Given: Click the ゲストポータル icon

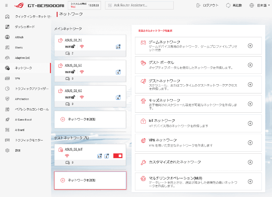Looking at the screenshot, I should [143, 63].
